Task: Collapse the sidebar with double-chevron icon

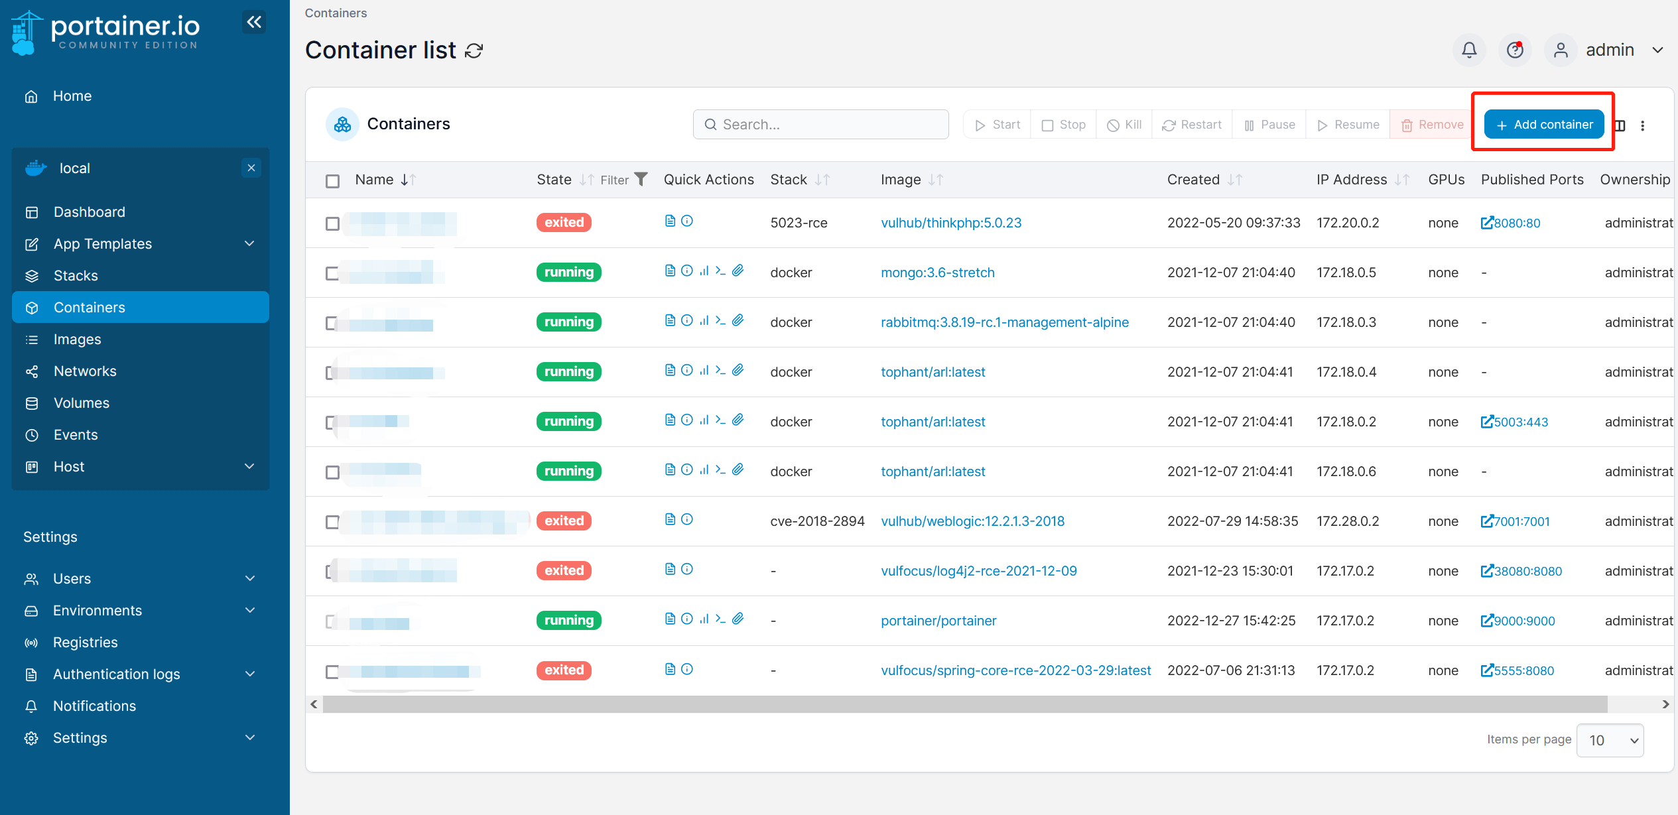Action: coord(254,22)
